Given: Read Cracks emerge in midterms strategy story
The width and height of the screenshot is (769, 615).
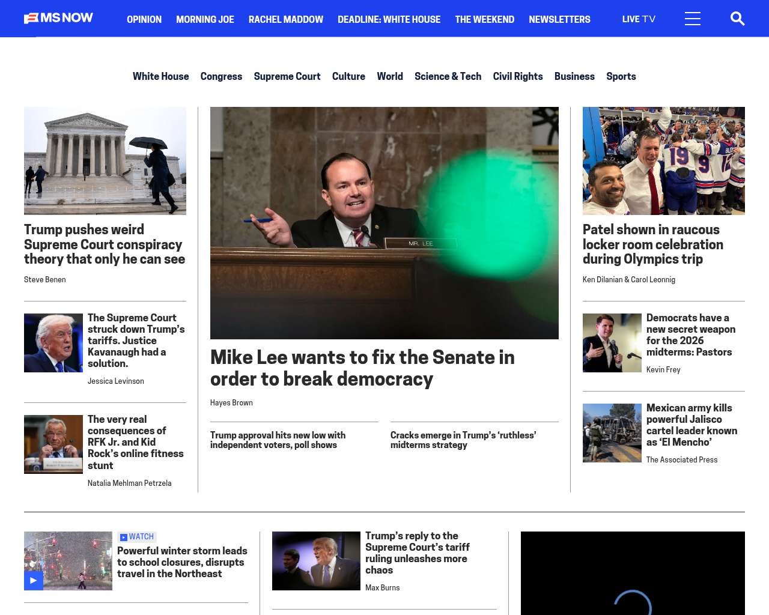Looking at the screenshot, I should (463, 440).
